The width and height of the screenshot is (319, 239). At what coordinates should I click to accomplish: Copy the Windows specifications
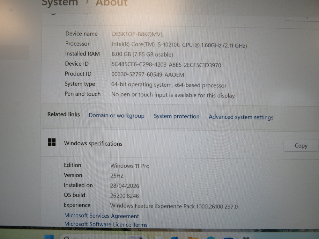tap(301, 146)
